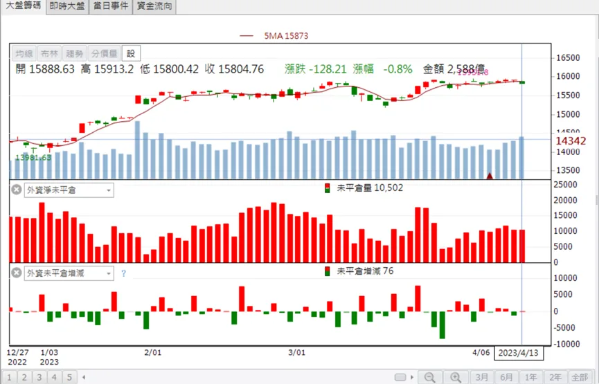599x384 pixels.
Task: Click the 5MA 15873 legend label
Action: tap(286, 35)
